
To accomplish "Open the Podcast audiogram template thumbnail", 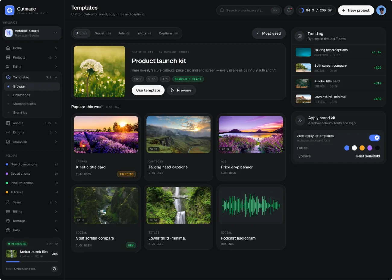I will click(251, 205).
